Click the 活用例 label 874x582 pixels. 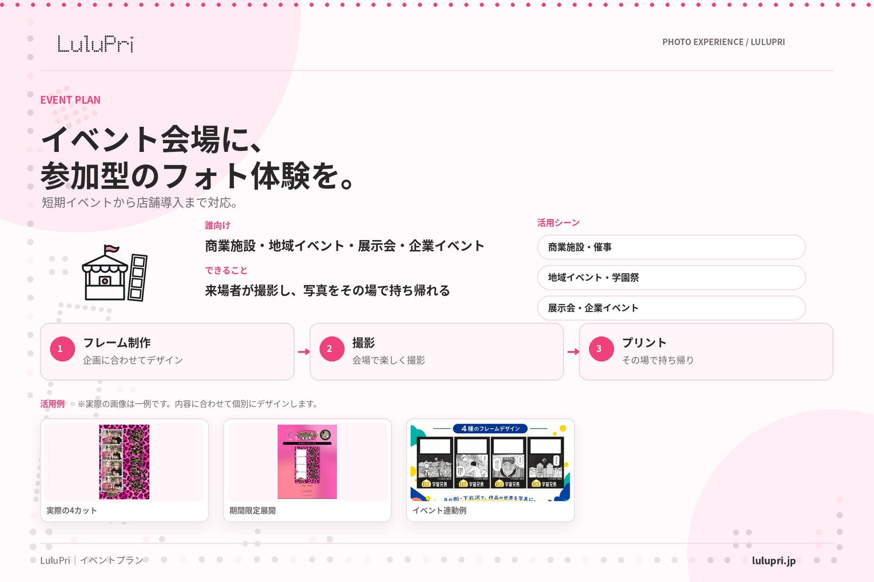point(52,404)
